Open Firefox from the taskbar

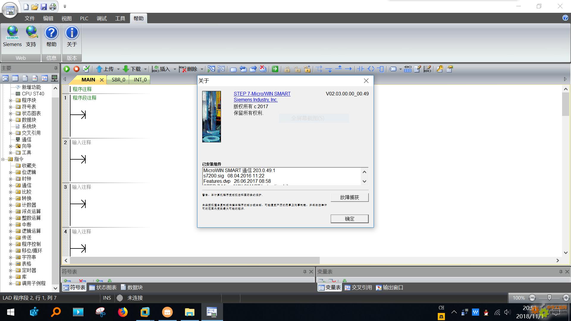click(x=123, y=312)
